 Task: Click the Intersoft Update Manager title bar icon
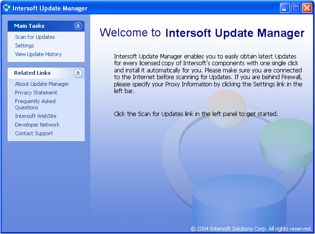point(6,8)
